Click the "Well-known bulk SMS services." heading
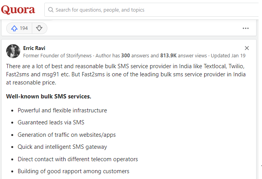The width and height of the screenshot is (262, 179). (49, 96)
